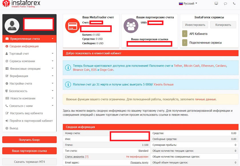
Task: Click the user avatar in the sidebar
Action: (x=12, y=25)
